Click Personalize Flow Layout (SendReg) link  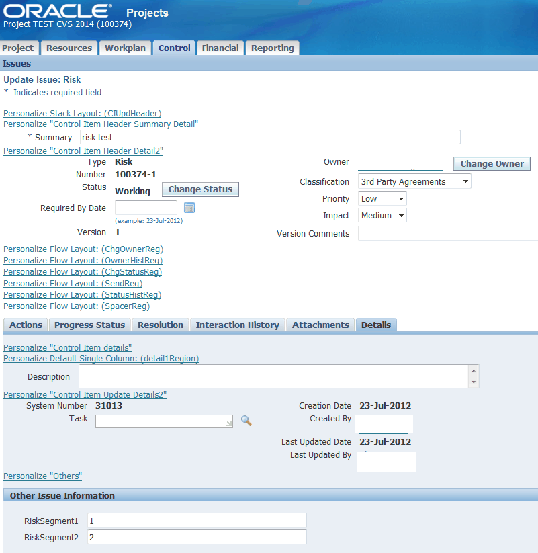(73, 283)
